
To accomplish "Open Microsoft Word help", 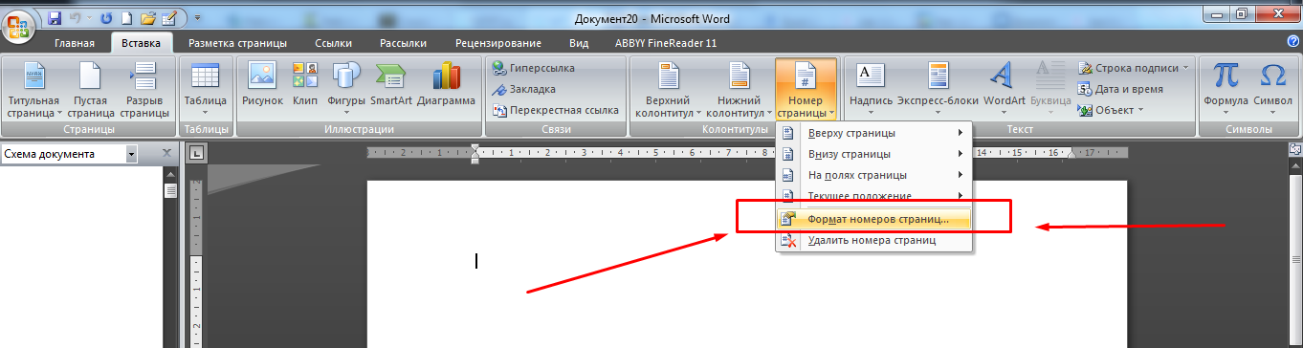I will coord(1292,43).
